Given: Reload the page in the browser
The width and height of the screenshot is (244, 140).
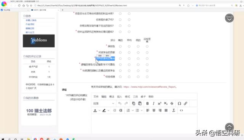Looking at the screenshot, I should (x=19, y=5).
